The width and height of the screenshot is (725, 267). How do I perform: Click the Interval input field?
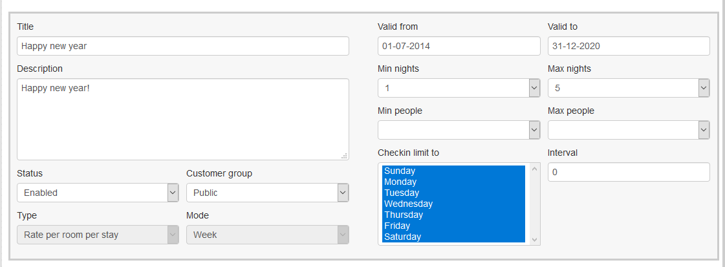pyautogui.click(x=629, y=172)
